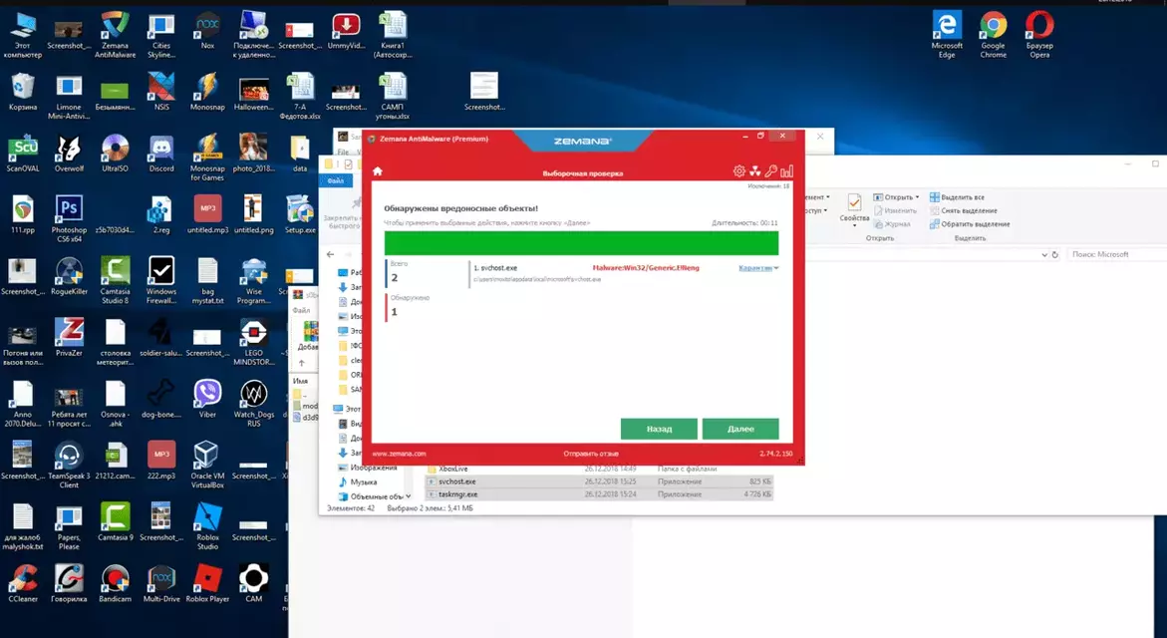Open Opera browser desktop shortcut
The width and height of the screenshot is (1167, 638).
pos(1039,35)
